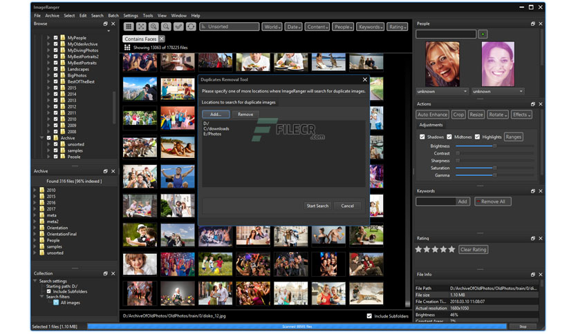
Task: Open the Rating filter dropdown
Action: coord(398,27)
